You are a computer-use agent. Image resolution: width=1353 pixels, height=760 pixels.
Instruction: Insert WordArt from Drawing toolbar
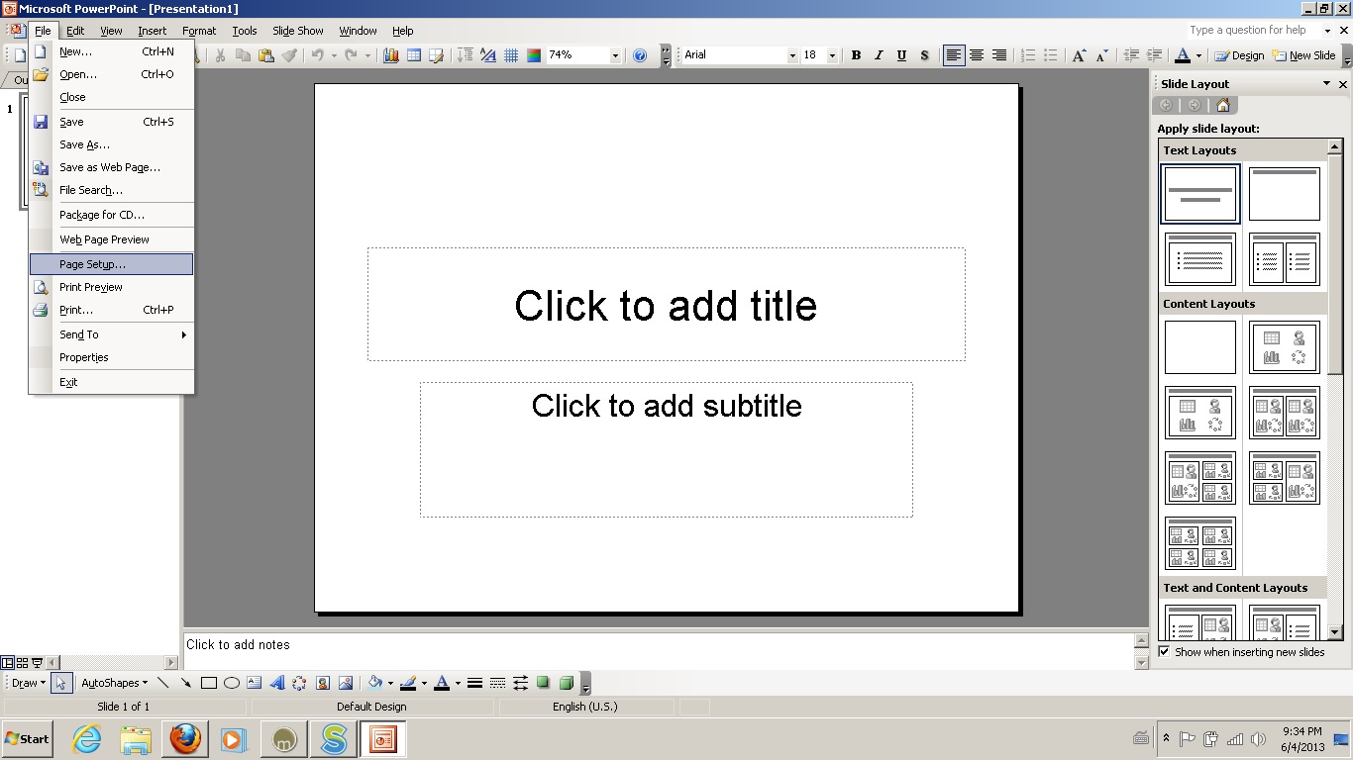(x=276, y=683)
